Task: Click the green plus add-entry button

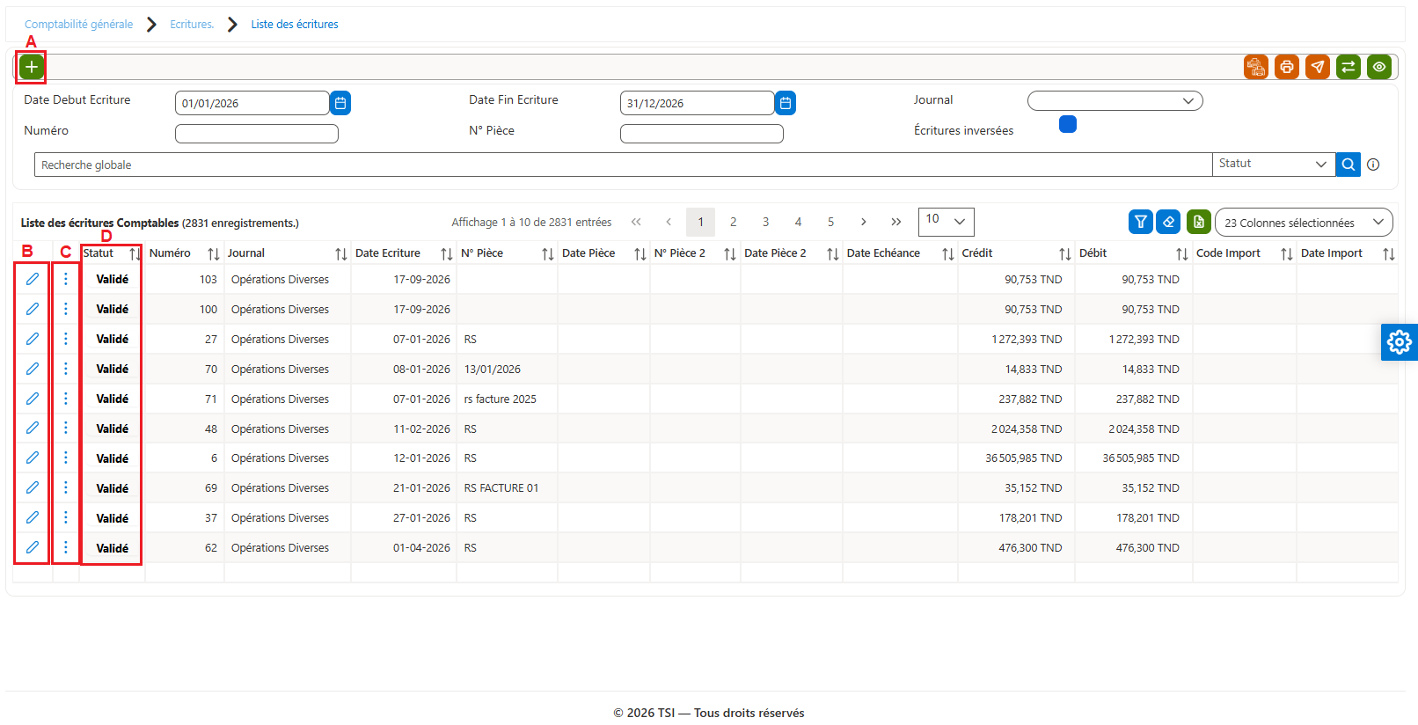Action: [x=32, y=67]
